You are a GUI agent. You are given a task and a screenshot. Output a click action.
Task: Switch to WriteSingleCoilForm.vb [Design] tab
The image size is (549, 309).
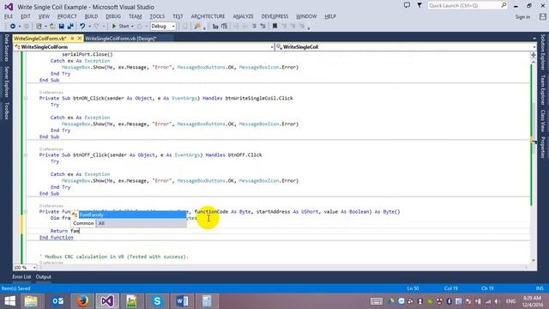[121, 39]
